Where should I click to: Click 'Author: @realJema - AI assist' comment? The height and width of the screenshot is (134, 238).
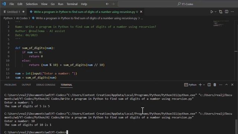[x=40, y=31]
